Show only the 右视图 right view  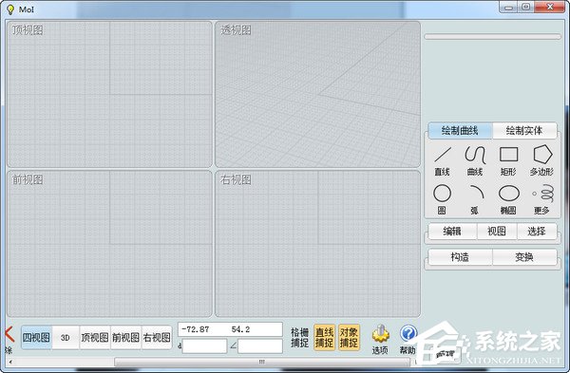[x=157, y=337]
